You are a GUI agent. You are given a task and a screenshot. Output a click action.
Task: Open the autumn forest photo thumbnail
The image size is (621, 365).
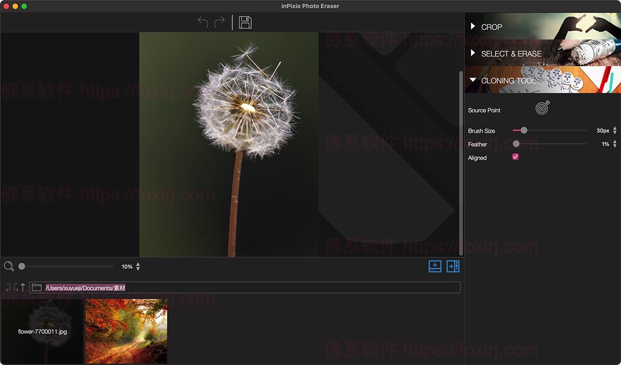[x=126, y=331]
